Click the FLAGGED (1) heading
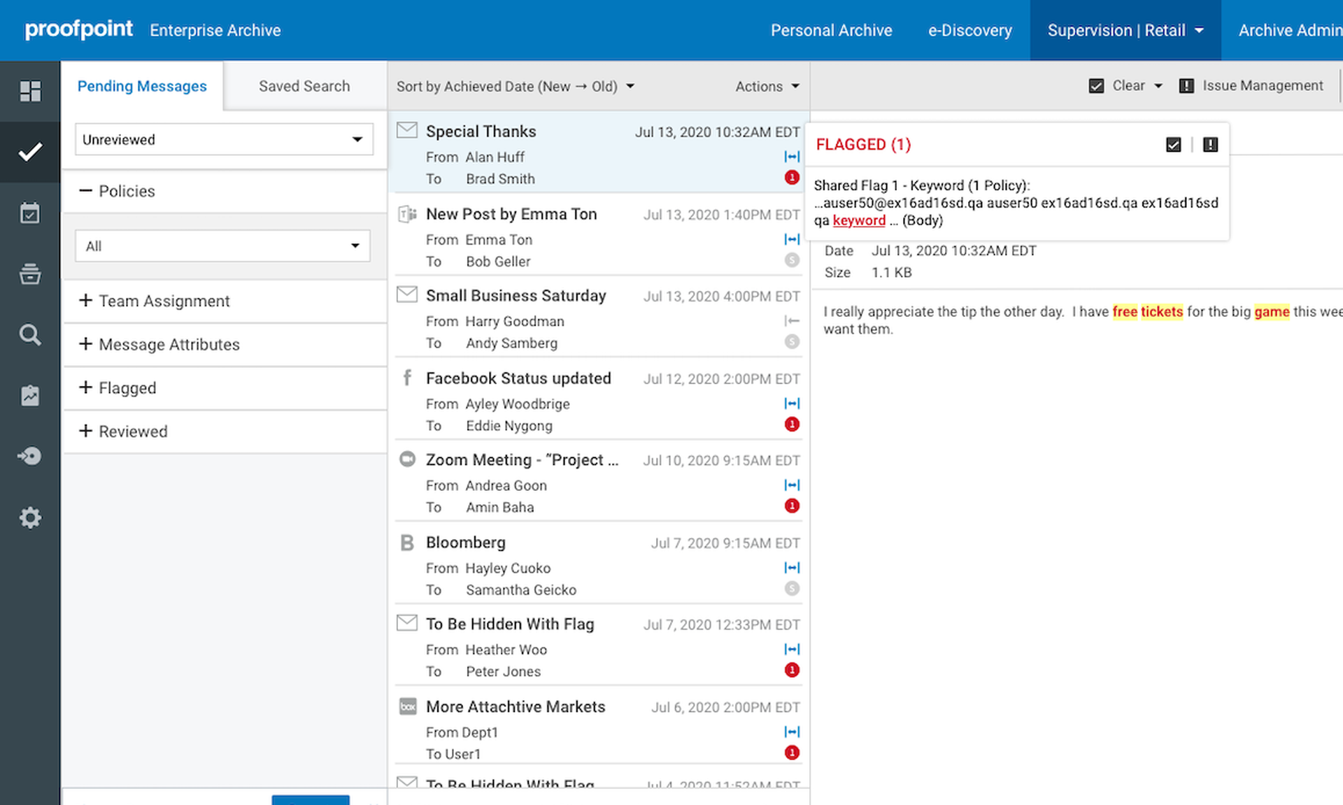Screen dimensions: 1343x805 tap(863, 144)
